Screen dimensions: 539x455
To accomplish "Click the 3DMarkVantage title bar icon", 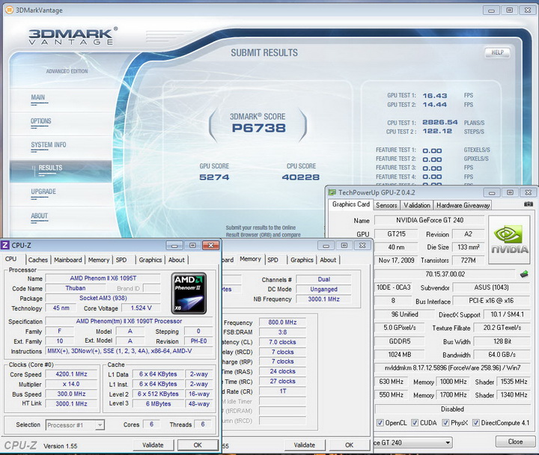I will [x=8, y=10].
